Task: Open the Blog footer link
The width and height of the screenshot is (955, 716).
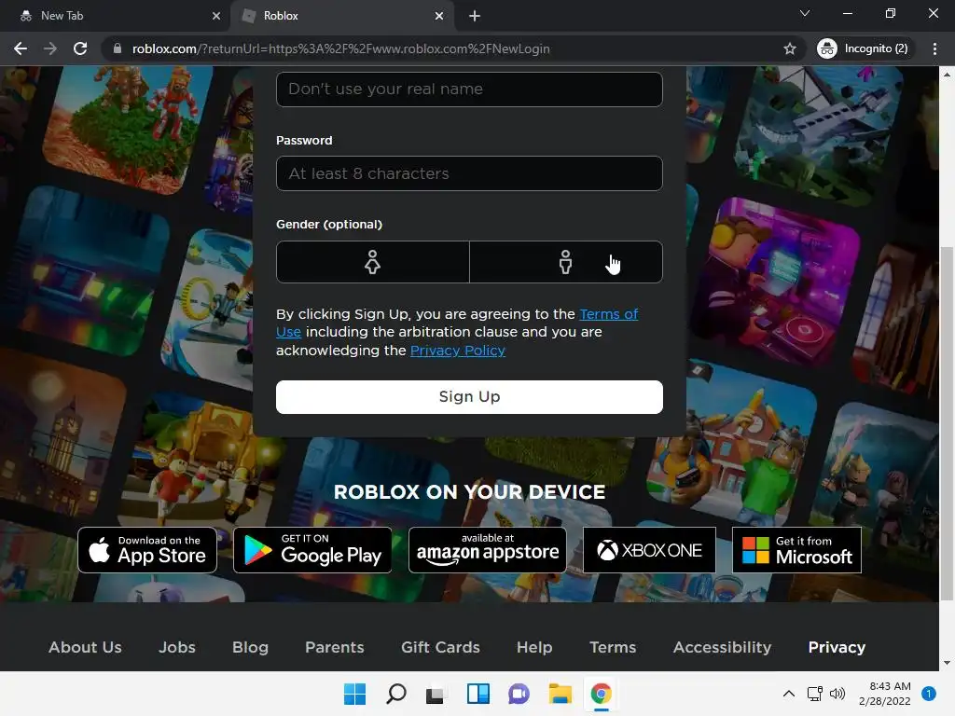Action: (250, 647)
